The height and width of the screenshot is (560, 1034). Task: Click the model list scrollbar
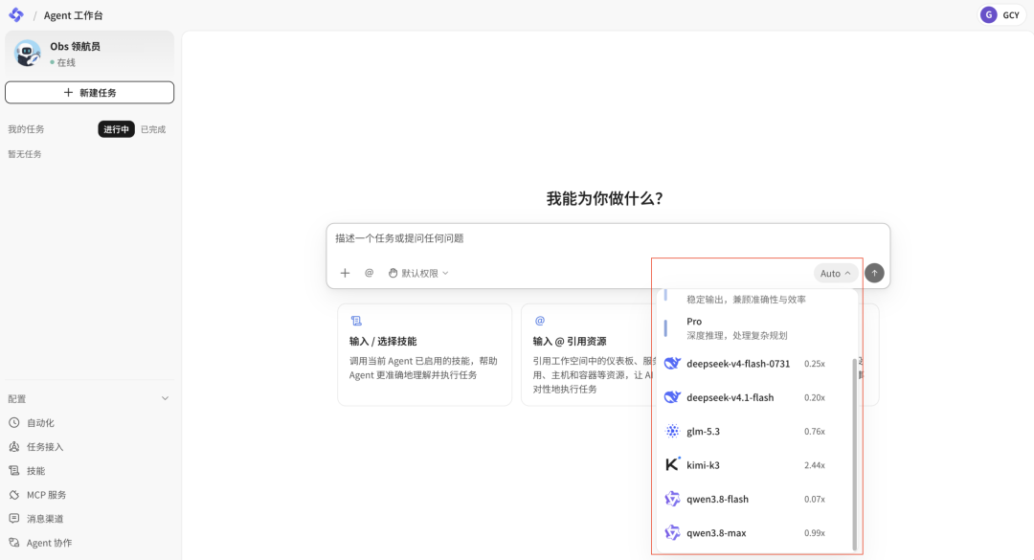[855, 454]
